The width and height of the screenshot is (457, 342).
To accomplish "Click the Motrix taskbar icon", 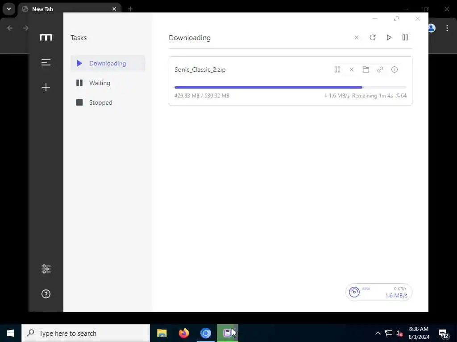I will pos(227,333).
